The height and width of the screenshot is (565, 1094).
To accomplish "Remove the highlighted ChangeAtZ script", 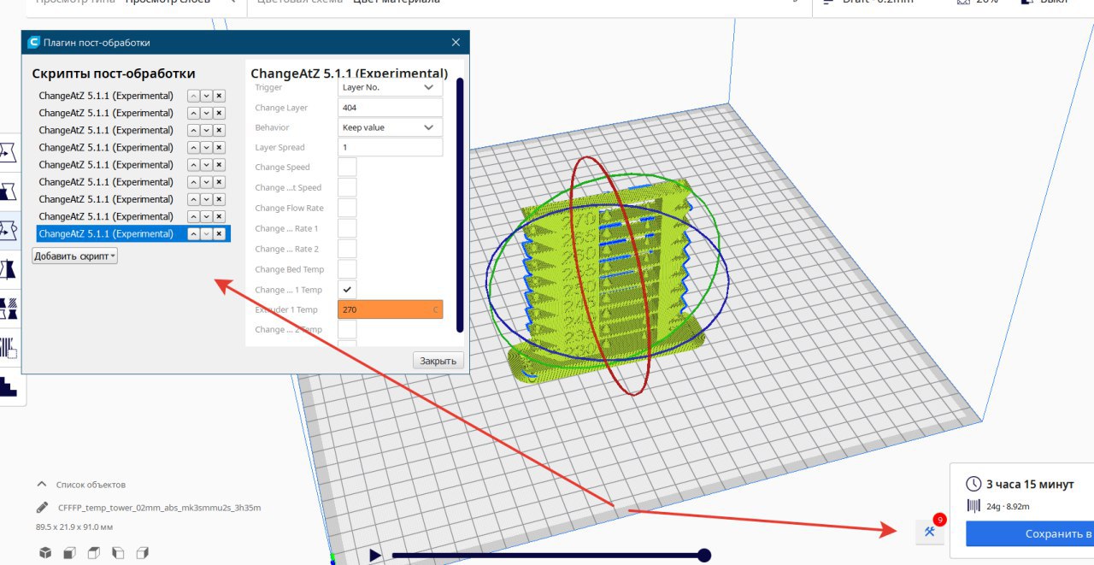I will [x=220, y=233].
